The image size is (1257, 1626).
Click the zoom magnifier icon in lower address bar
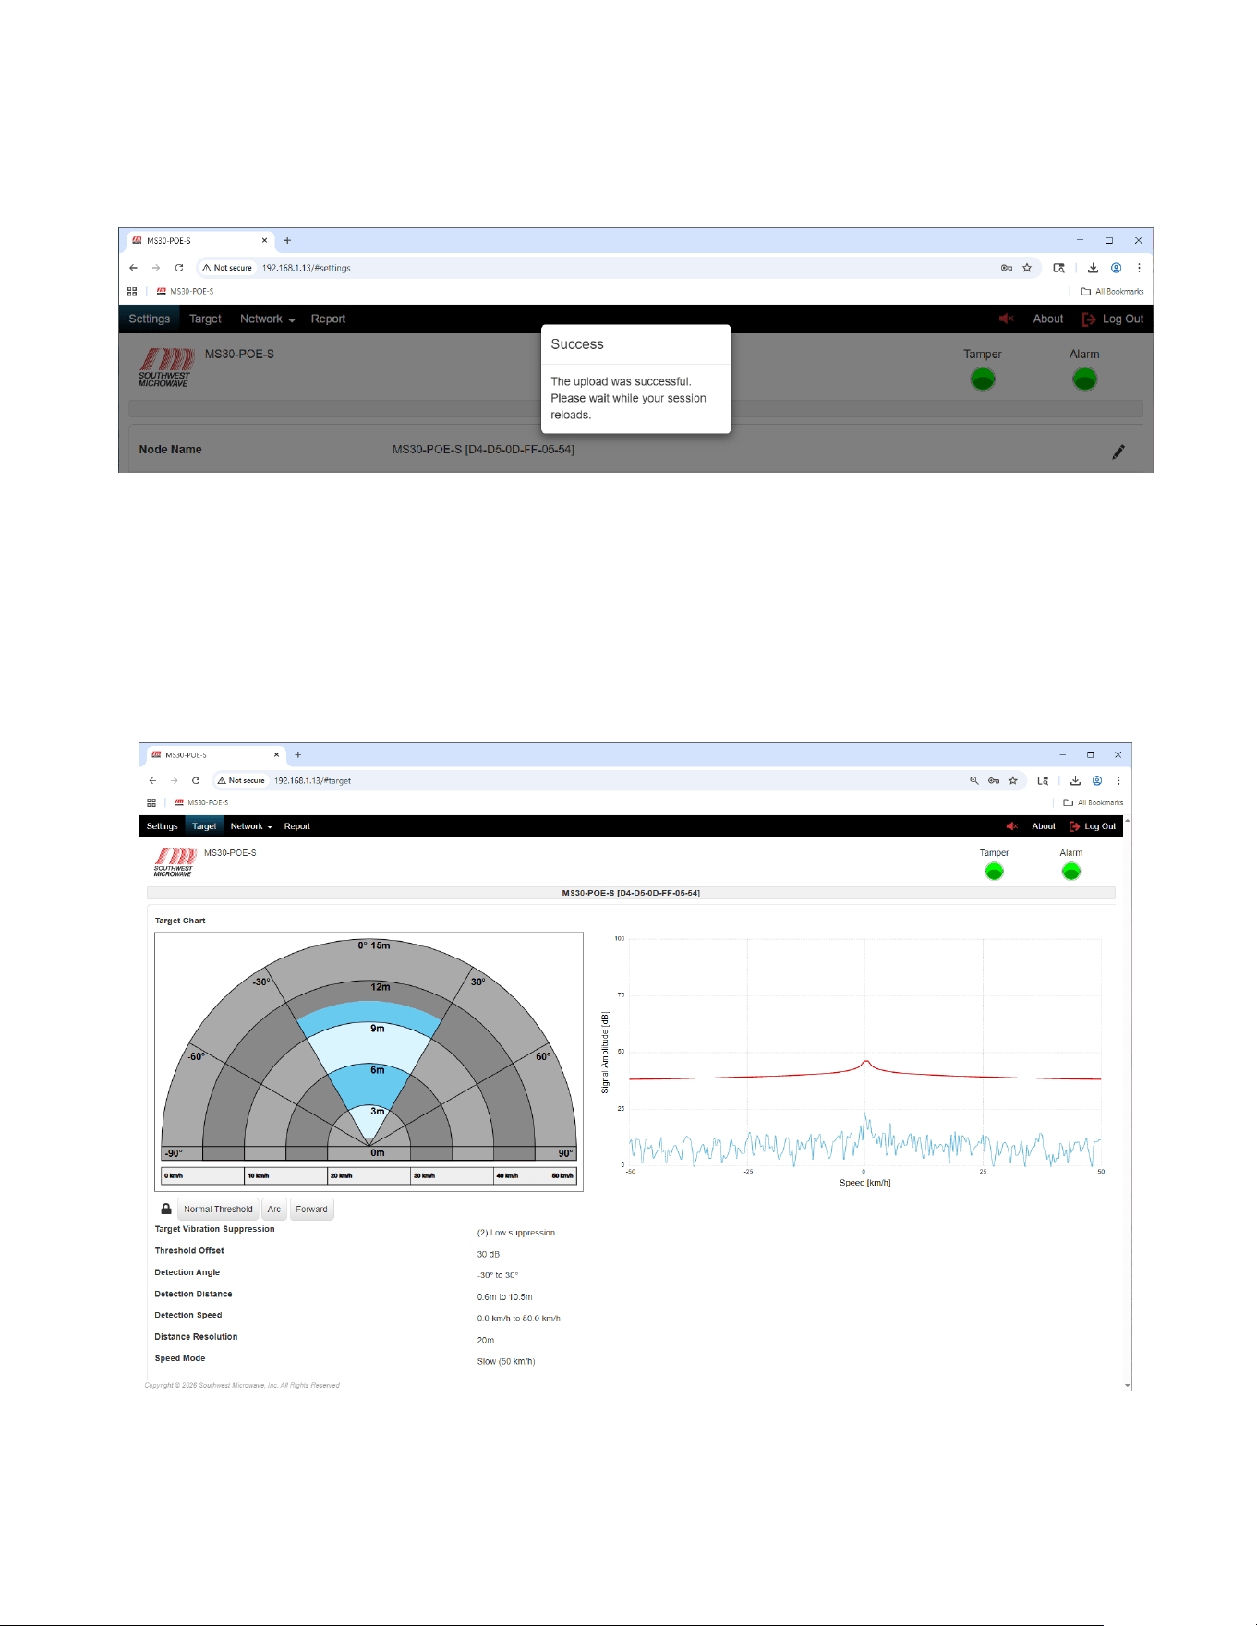pos(973,780)
